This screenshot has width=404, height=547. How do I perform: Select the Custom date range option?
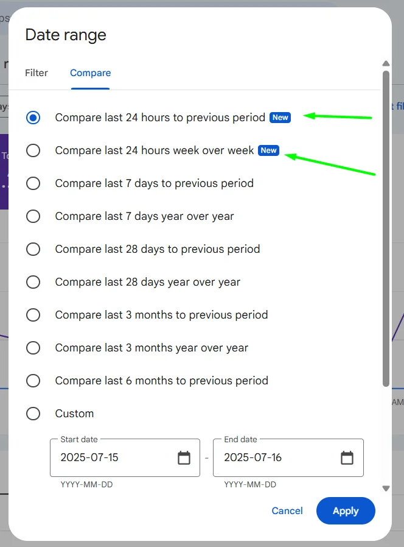coord(33,414)
